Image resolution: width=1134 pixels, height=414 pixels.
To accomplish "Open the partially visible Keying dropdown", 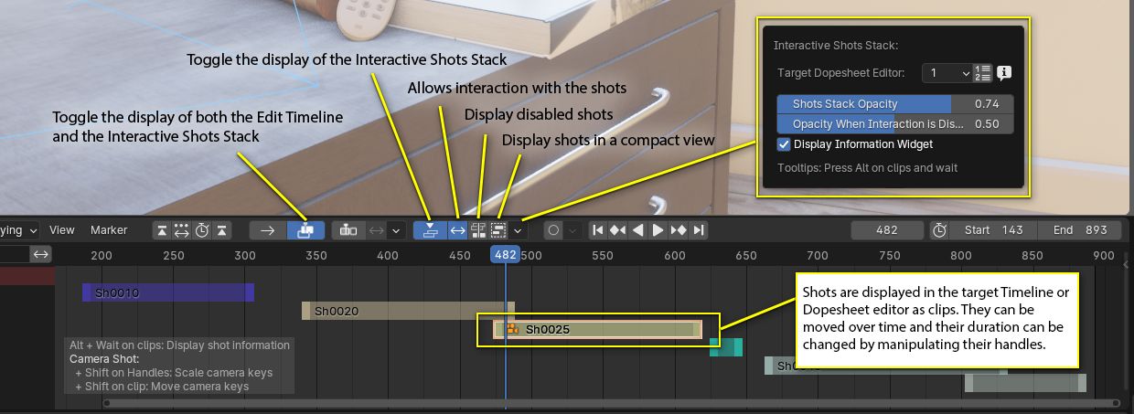I will (x=20, y=230).
